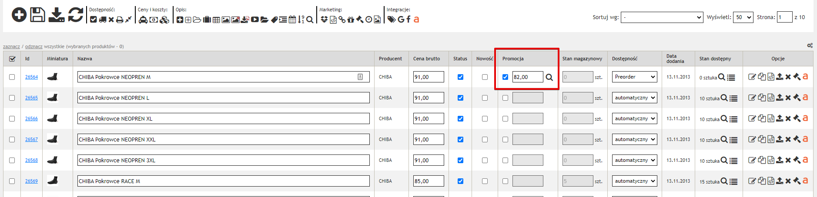Expand the Preorder availability dropdown
This screenshot has height=197, width=817.
634,77
